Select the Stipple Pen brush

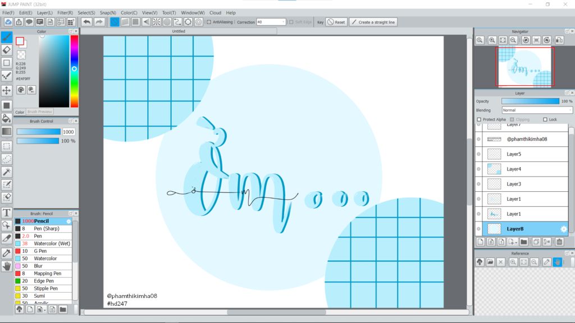click(43, 289)
